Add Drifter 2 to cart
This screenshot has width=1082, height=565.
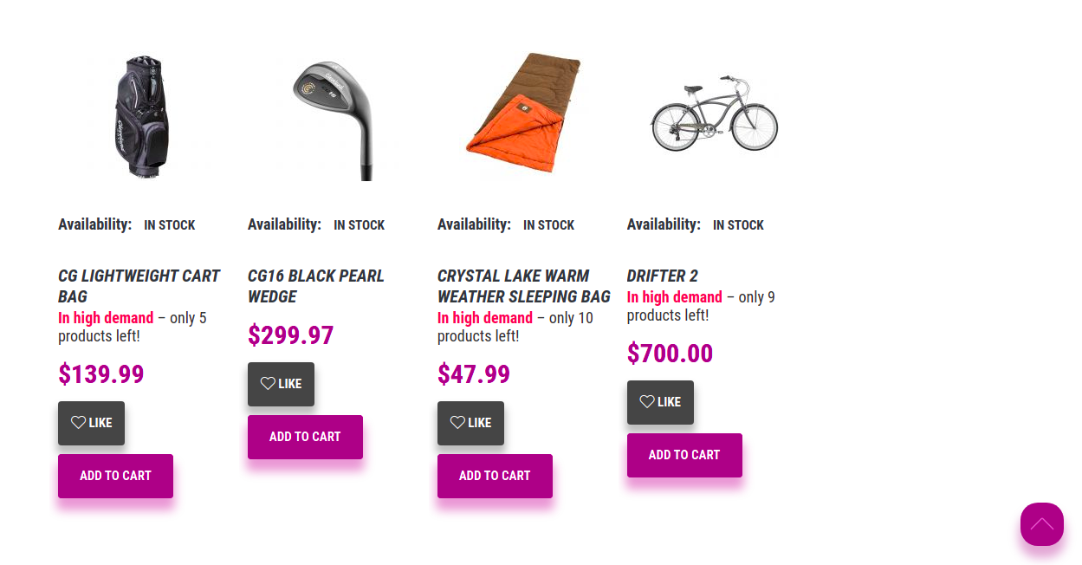(x=684, y=455)
